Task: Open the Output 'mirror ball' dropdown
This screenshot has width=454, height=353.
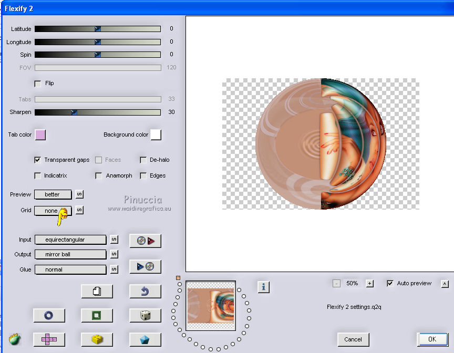Action: pos(70,254)
